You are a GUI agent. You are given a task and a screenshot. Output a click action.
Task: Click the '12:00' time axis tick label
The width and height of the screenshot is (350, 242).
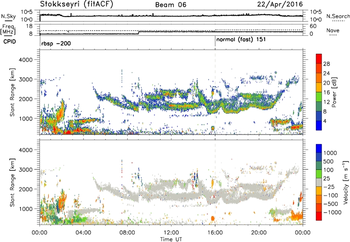pos(171,233)
